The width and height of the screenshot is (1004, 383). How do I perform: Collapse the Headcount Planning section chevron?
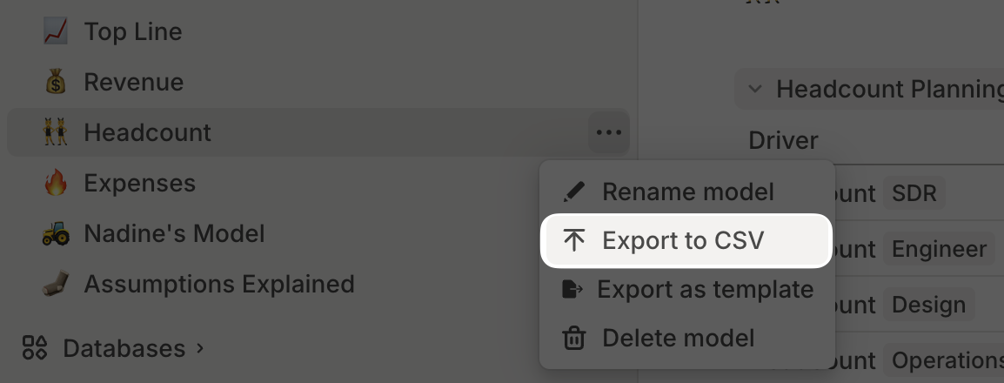click(755, 89)
